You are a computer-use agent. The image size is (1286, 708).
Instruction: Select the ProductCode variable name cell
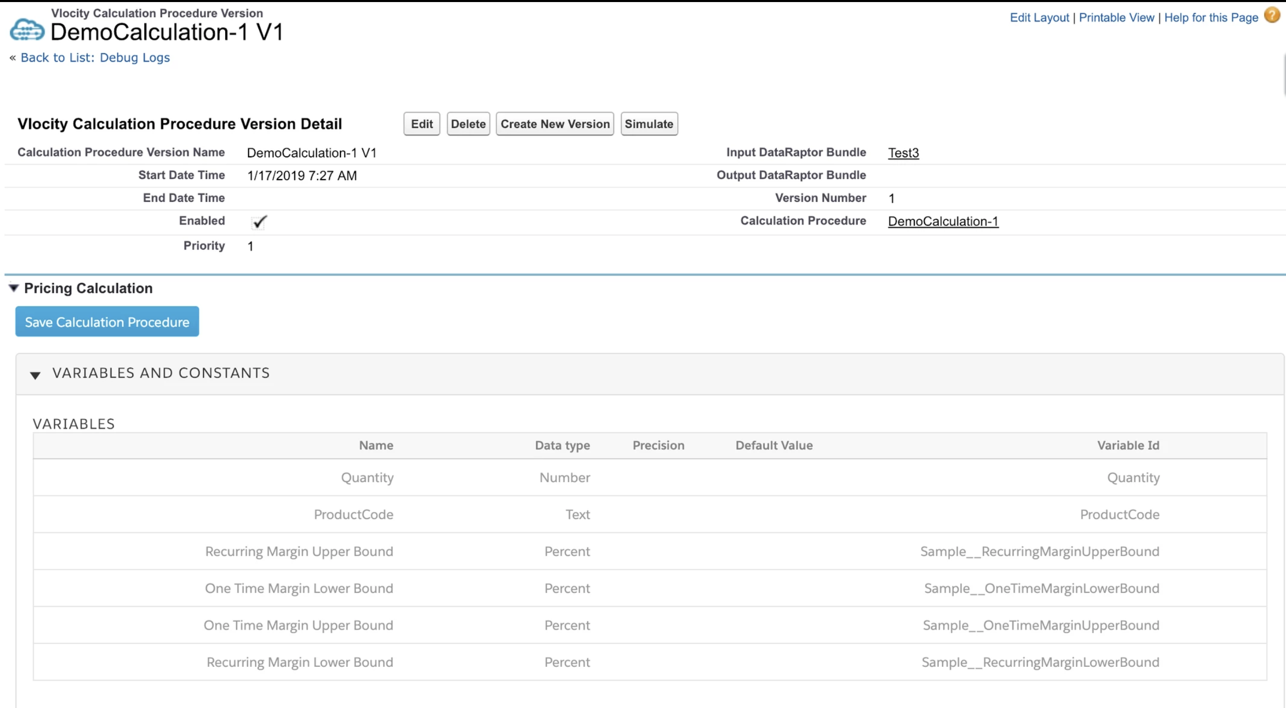354,514
